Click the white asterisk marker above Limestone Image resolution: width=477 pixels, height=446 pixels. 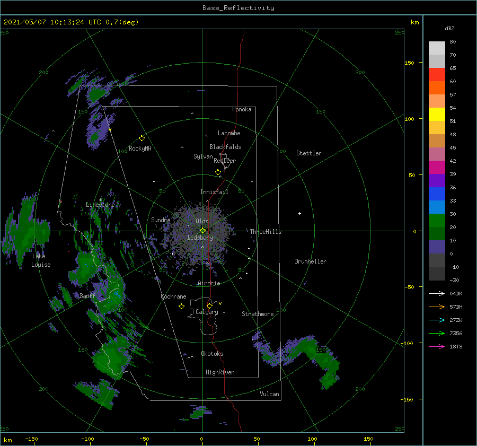tap(100, 200)
